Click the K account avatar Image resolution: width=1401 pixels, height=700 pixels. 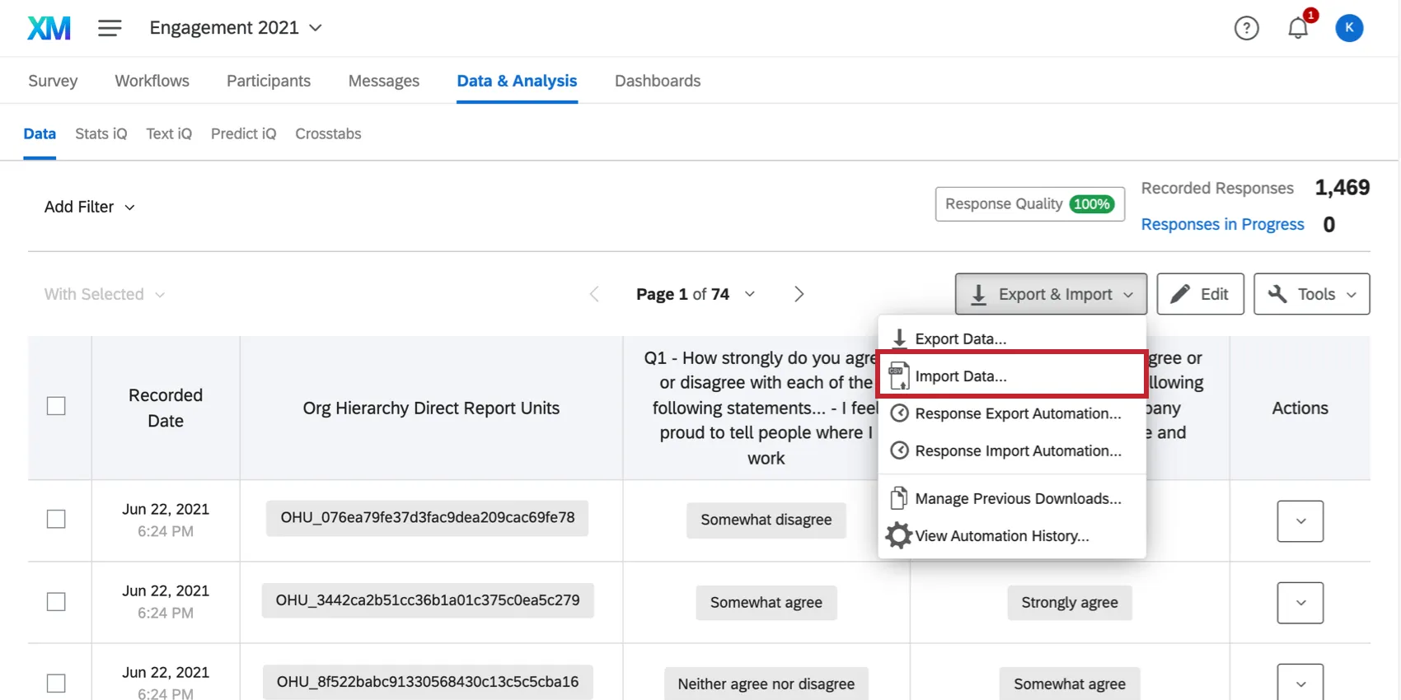[1349, 28]
